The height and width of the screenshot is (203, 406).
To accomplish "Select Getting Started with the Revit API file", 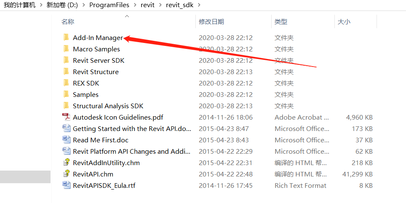I will coord(132,129).
